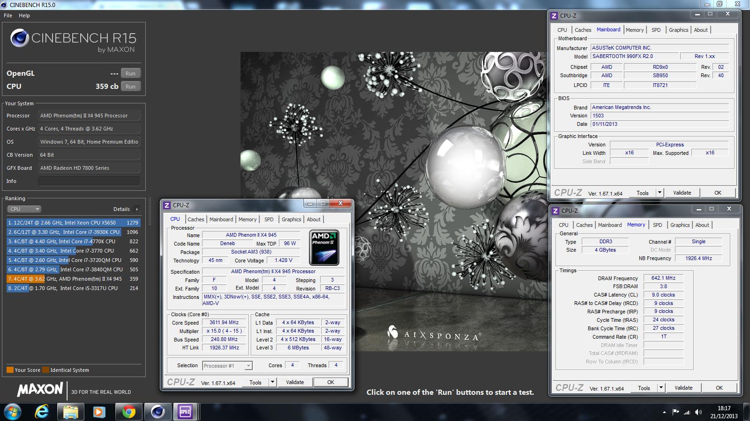Open network signal icon in tray
750x421 pixels.
tap(687, 412)
